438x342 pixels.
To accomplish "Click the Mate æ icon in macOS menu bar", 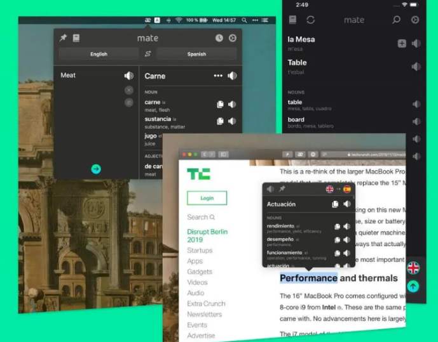I will [147, 20].
